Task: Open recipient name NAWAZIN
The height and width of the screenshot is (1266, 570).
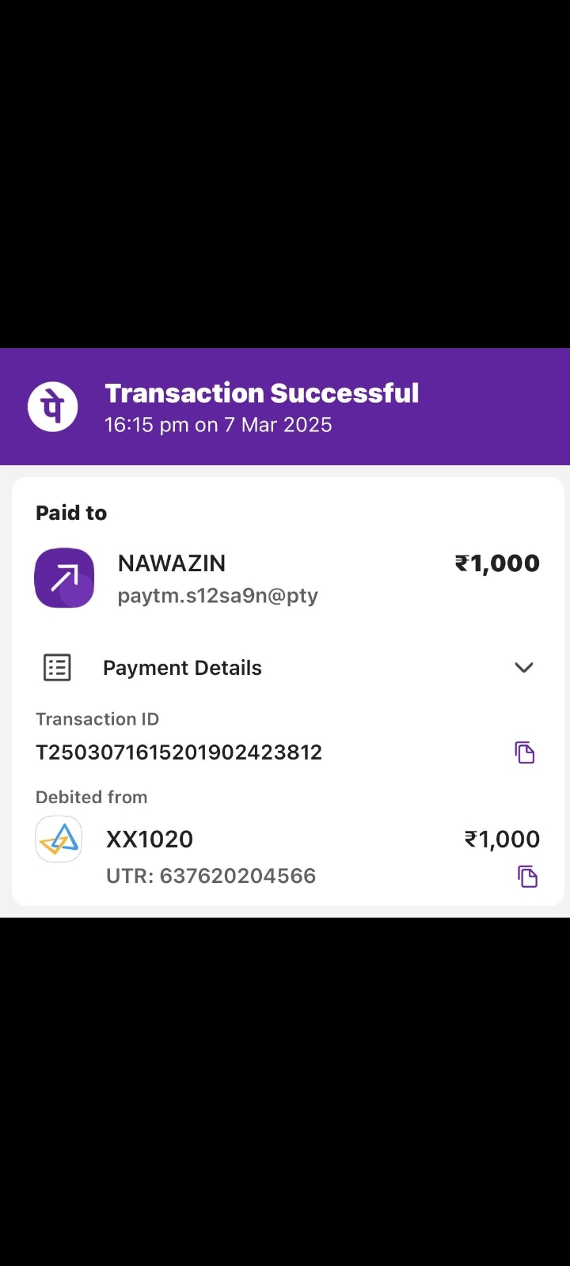Action: coord(172,563)
